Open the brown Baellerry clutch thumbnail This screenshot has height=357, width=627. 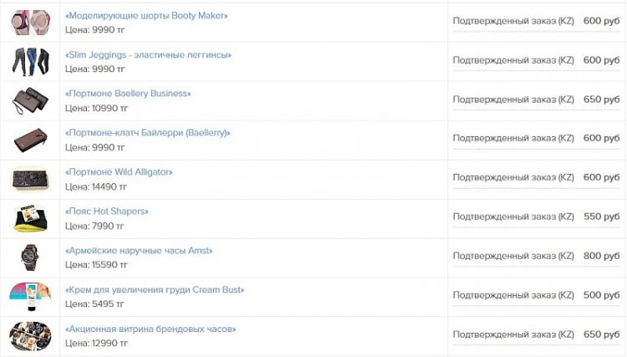click(x=30, y=140)
